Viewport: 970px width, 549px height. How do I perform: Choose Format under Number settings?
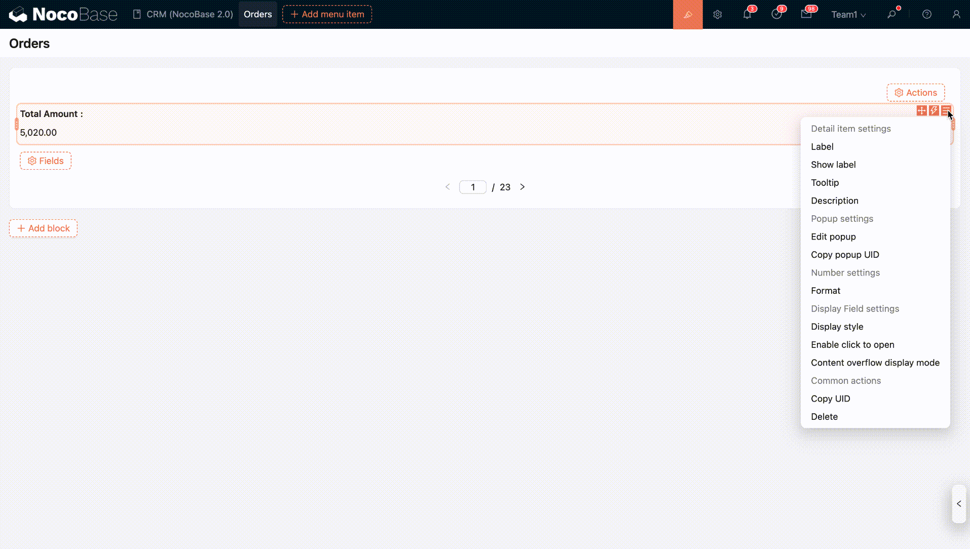825,291
